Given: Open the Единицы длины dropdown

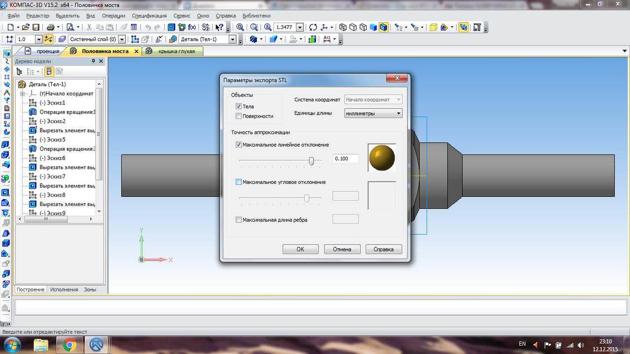Looking at the screenshot, I should 373,114.
